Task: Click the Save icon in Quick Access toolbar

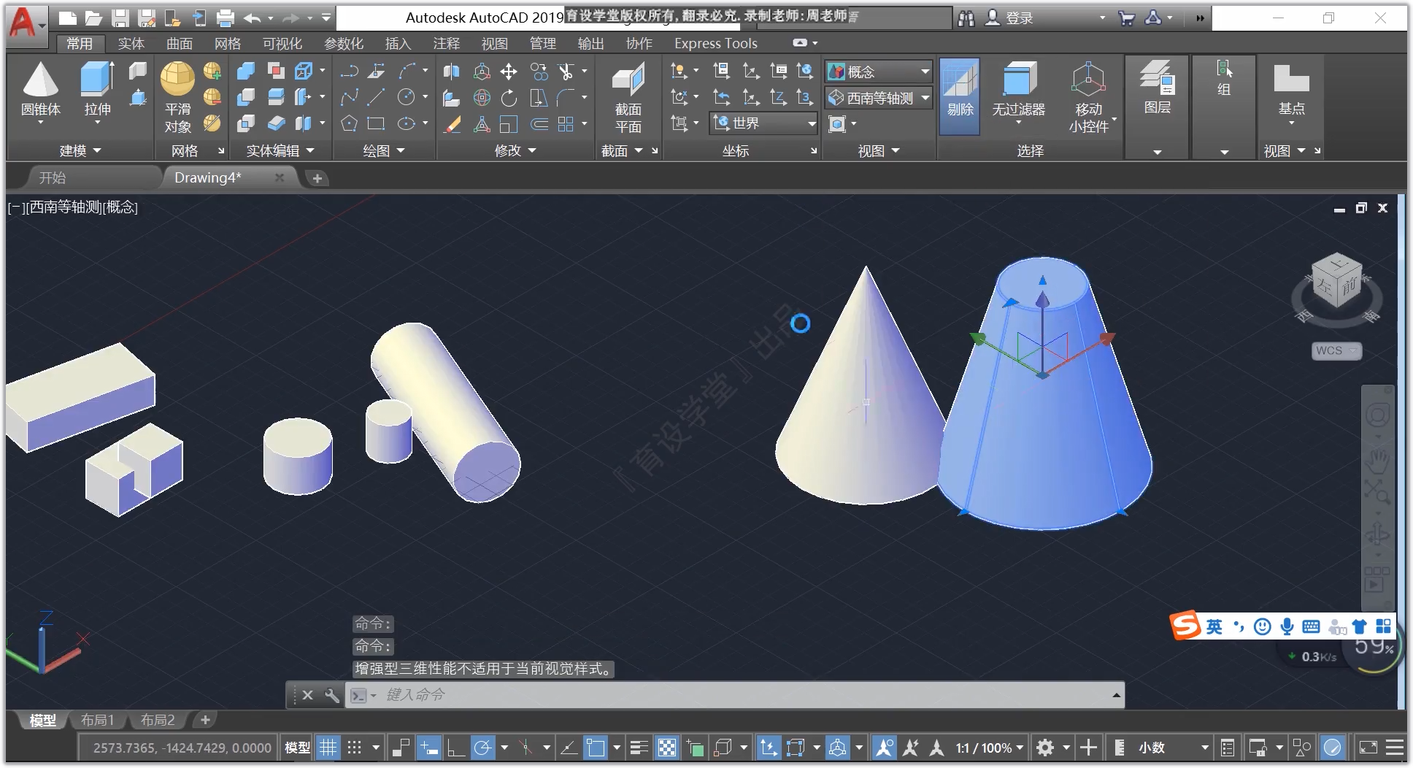Action: [120, 18]
